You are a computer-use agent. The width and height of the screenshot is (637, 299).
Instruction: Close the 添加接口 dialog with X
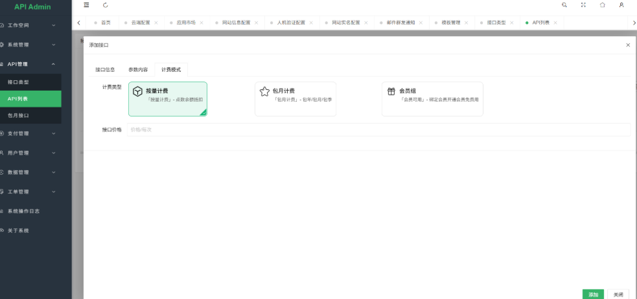[628, 45]
